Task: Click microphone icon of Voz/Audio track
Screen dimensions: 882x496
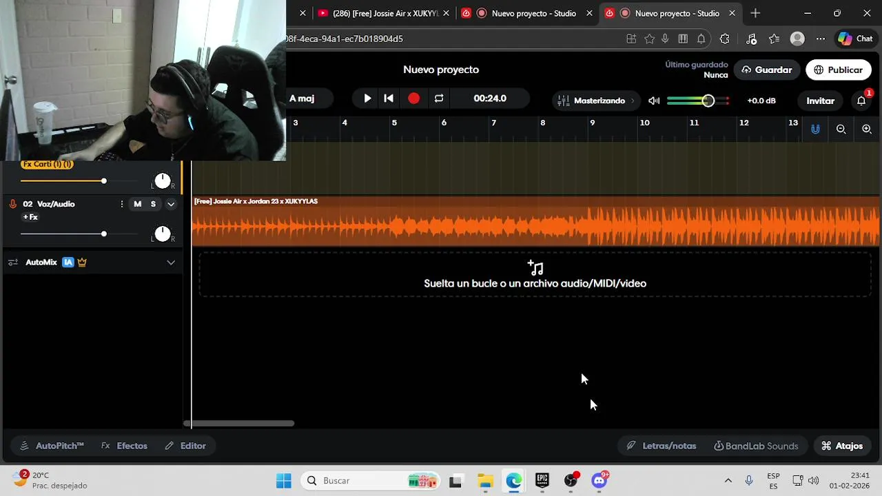Action: pos(12,204)
